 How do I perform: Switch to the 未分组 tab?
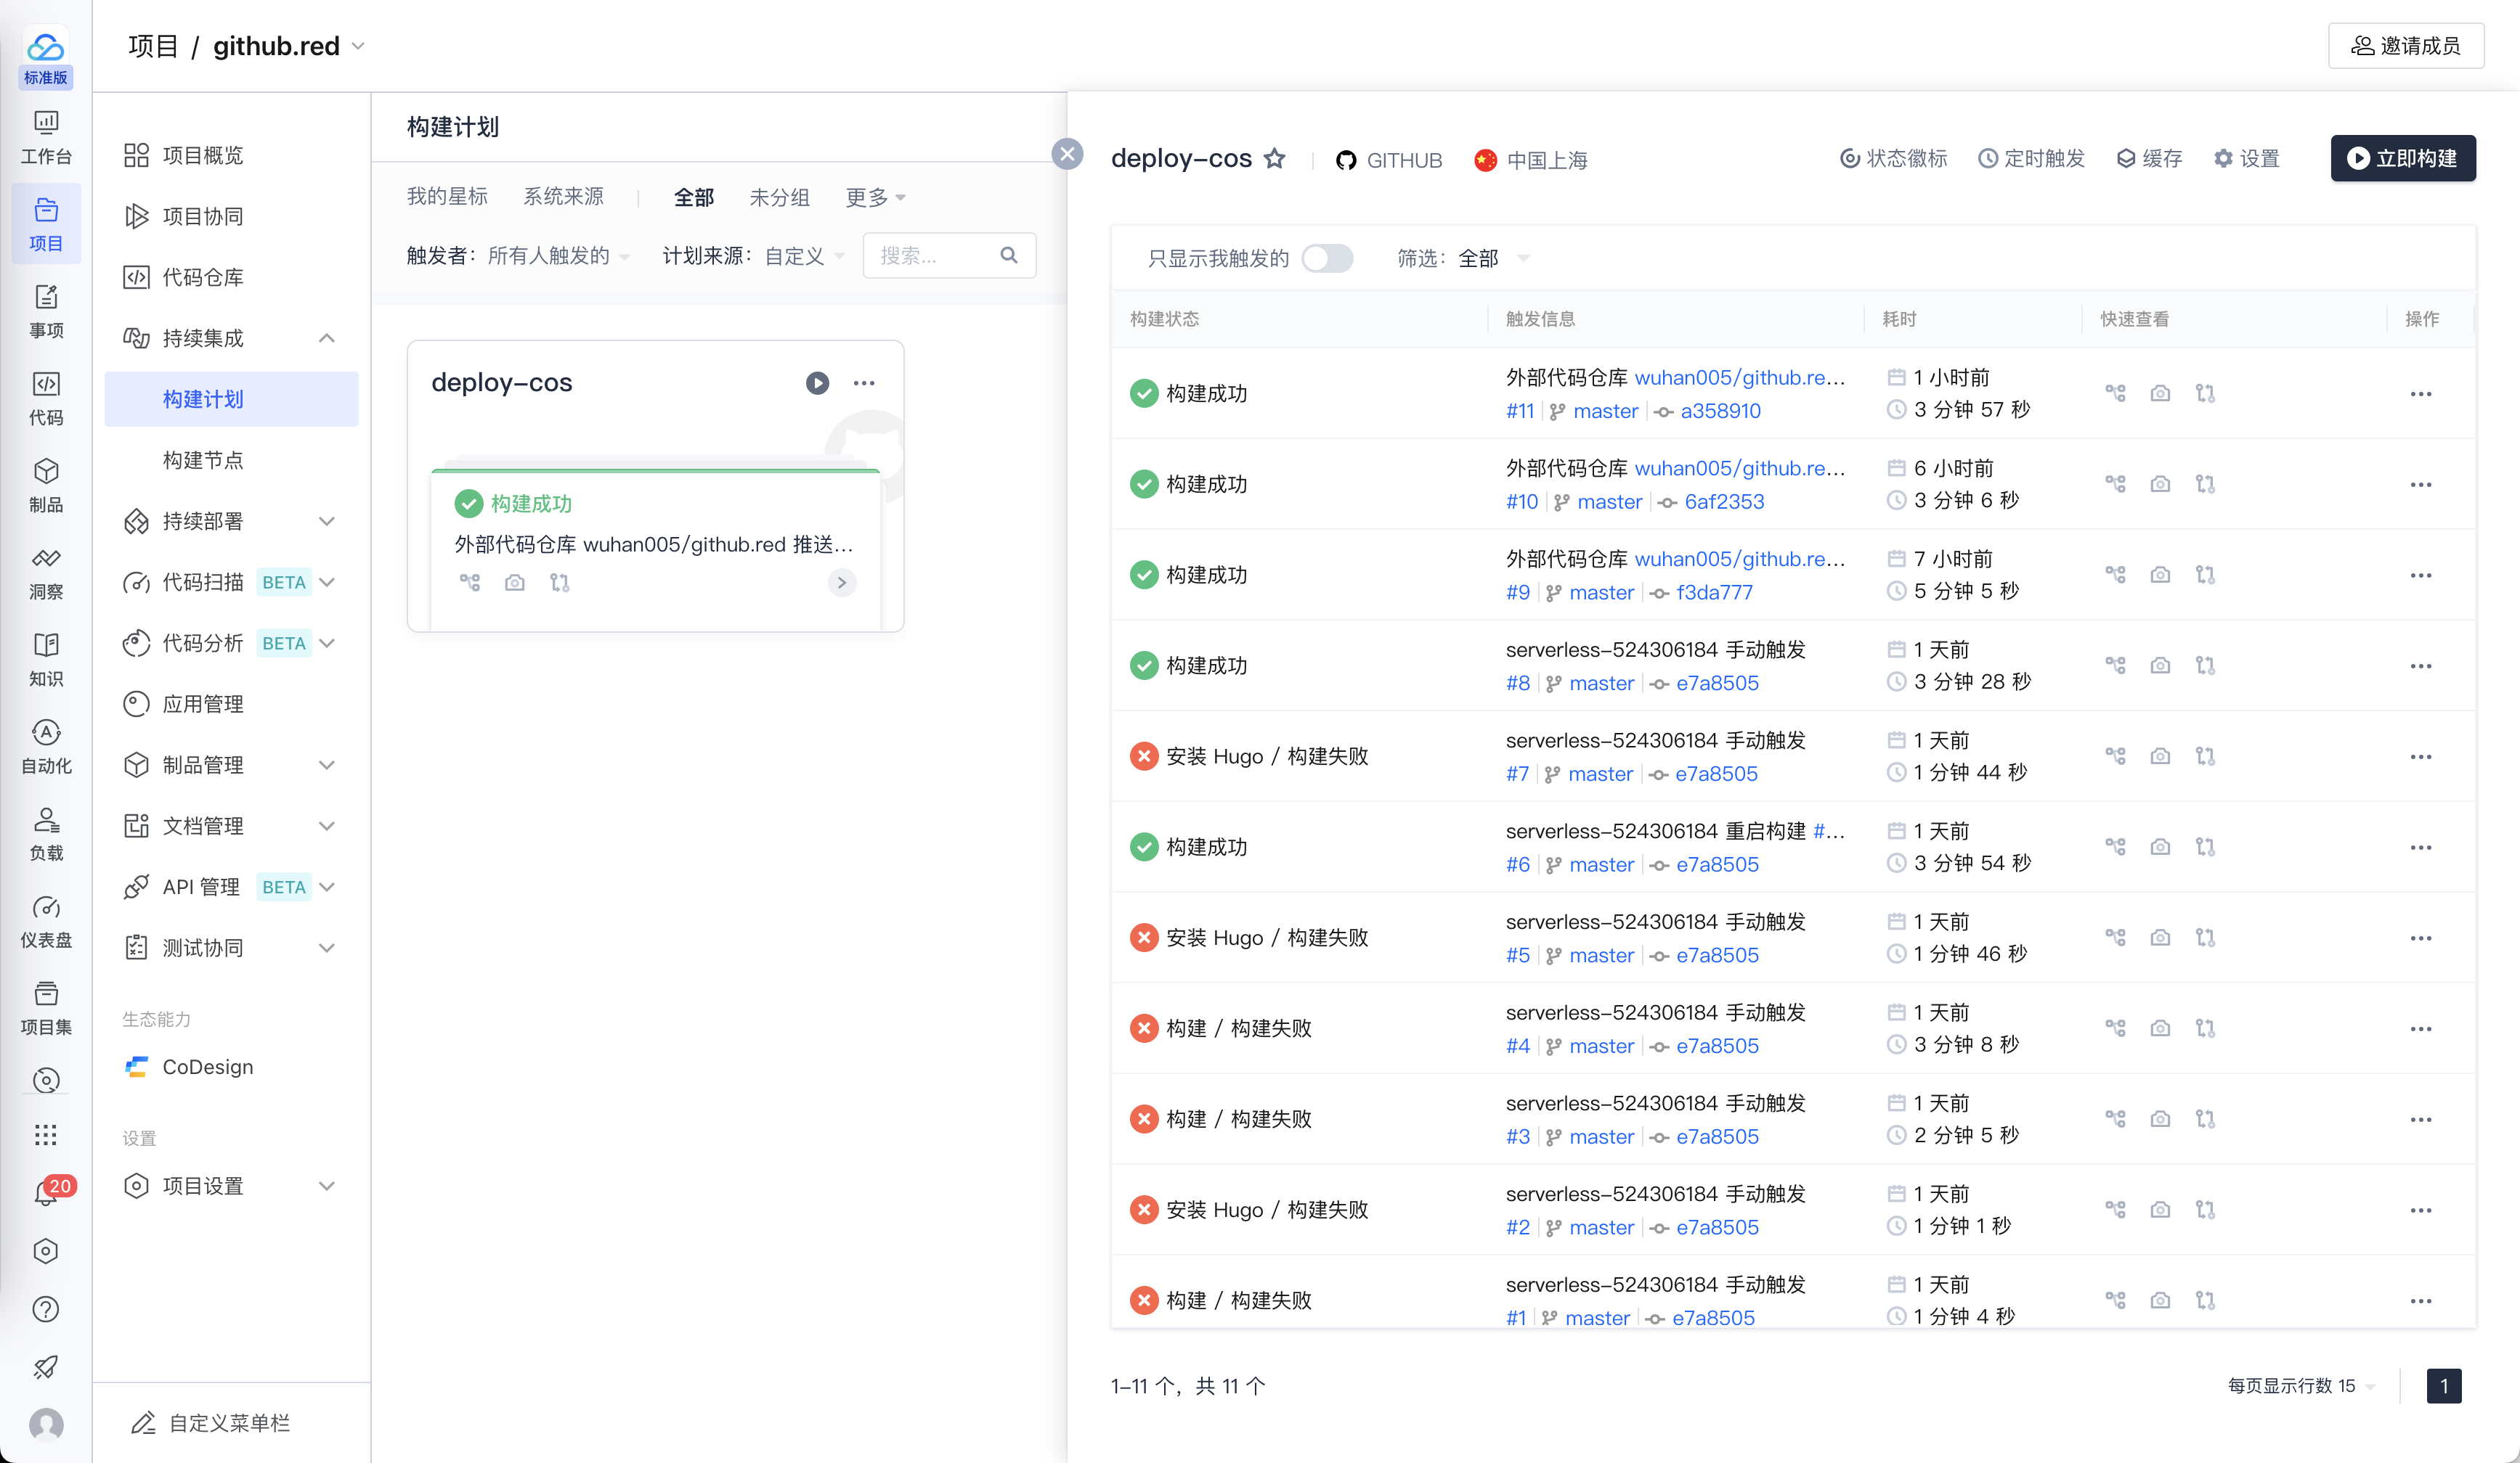[x=779, y=197]
